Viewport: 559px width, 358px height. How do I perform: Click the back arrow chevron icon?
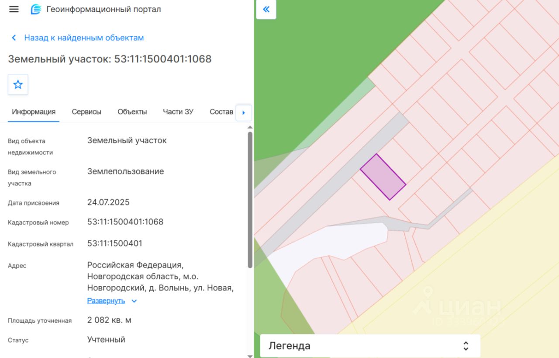(14, 38)
